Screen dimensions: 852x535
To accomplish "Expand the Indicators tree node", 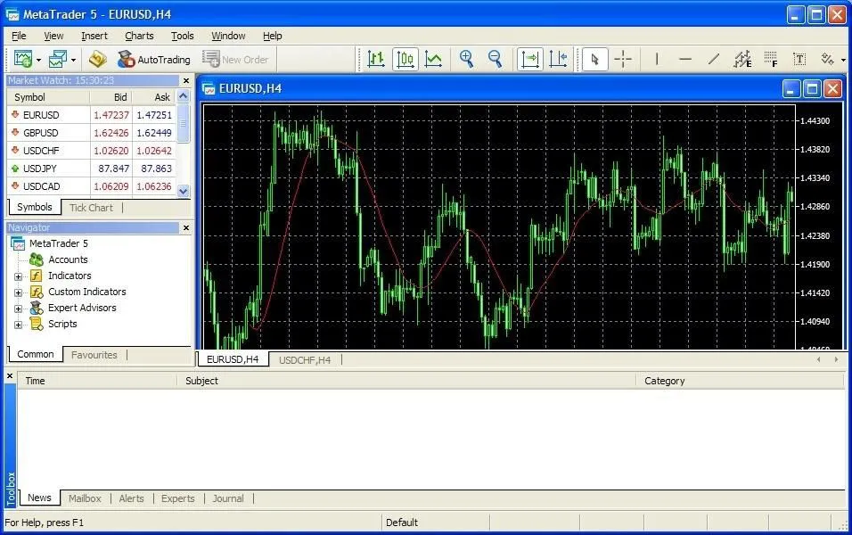I will tap(18, 276).
